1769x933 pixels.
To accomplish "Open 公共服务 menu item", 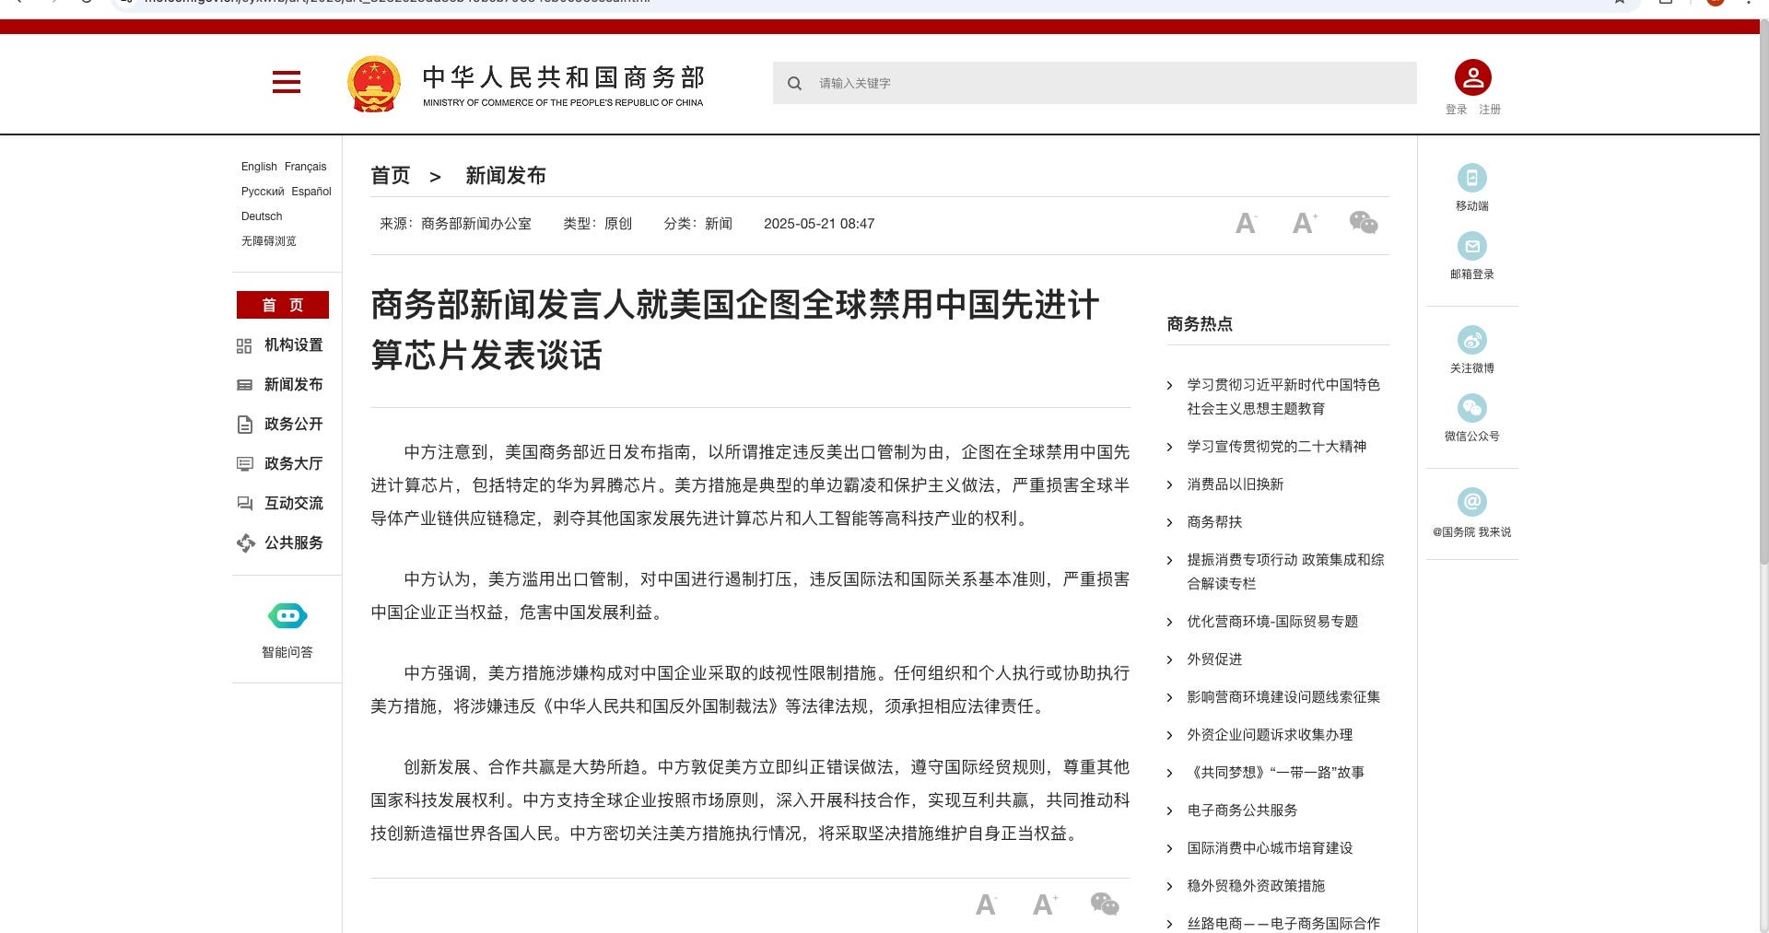I will click(294, 543).
